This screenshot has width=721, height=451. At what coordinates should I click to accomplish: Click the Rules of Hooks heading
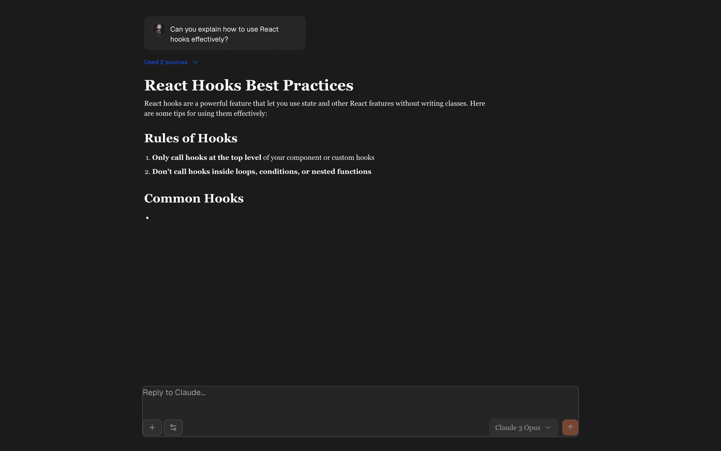(x=191, y=138)
